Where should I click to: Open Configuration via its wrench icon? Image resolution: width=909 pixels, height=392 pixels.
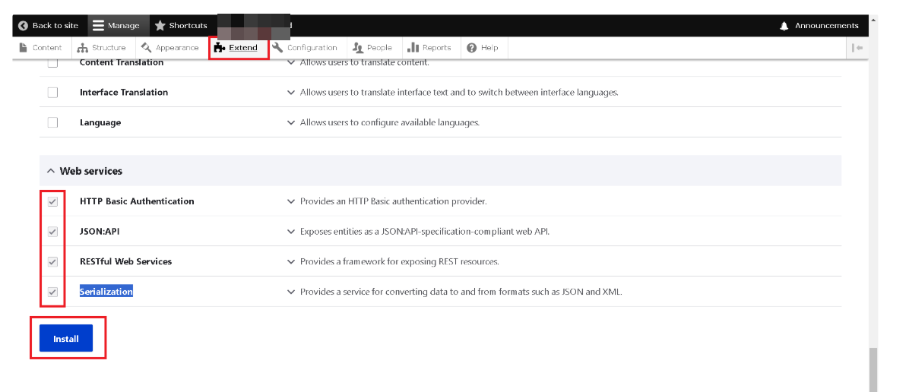[x=278, y=48]
